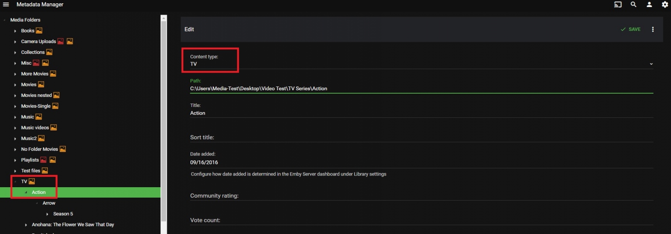671x234 pixels.
Task: Select the TV folder in tree
Action: [24, 181]
